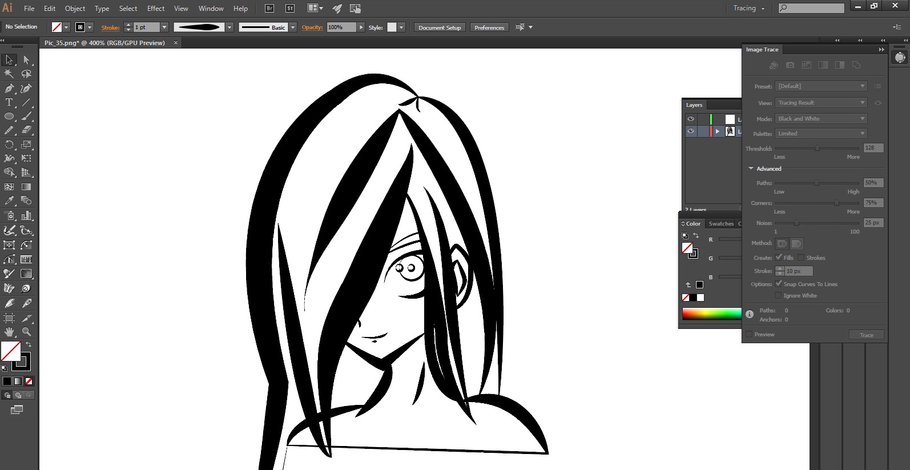Toggle the Fills checkbox
This screenshot has width=910, height=470.
(x=779, y=258)
